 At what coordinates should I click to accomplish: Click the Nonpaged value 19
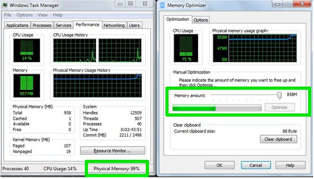pyautogui.click(x=68, y=152)
